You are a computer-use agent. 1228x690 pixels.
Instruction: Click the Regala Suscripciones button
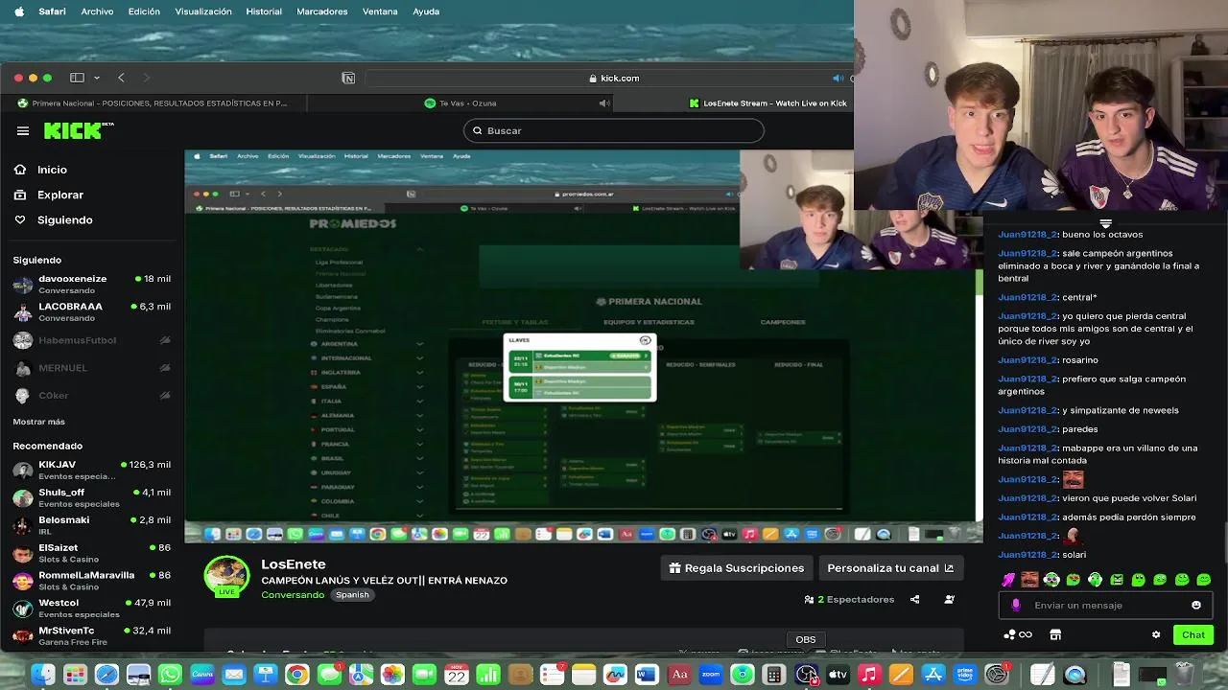coord(737,568)
